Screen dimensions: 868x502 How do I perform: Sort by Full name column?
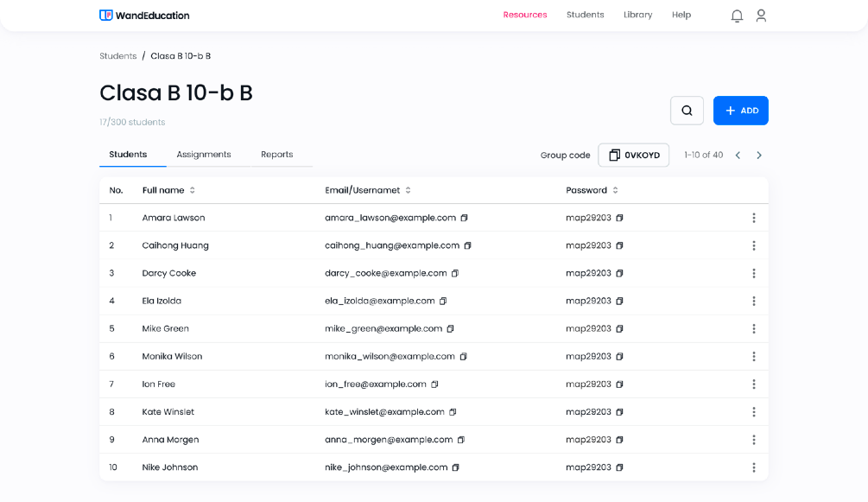pyautogui.click(x=193, y=190)
